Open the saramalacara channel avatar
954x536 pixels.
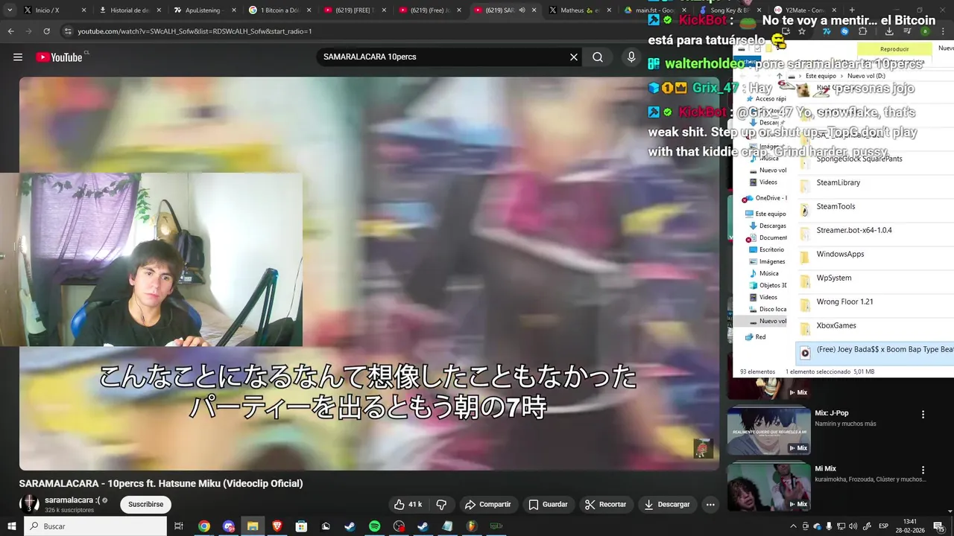29,504
